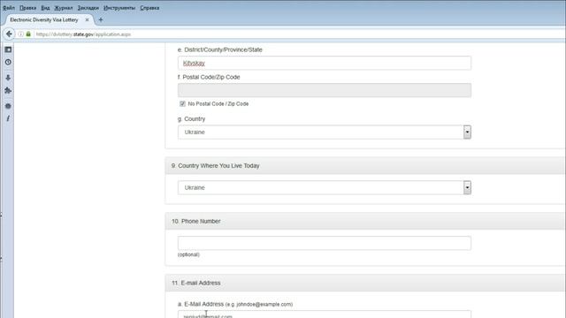Screen dimensions: 566x318
Task: Open the Инструменты menu
Action: pos(119,8)
